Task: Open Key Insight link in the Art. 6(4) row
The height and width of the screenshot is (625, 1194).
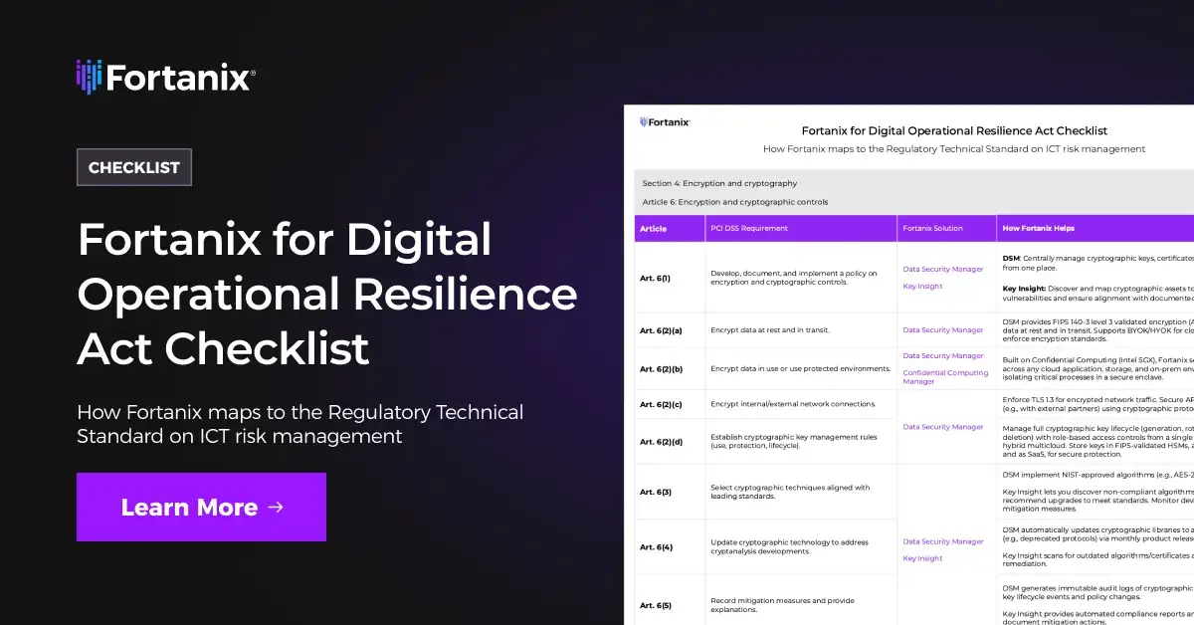Action: 922,558
